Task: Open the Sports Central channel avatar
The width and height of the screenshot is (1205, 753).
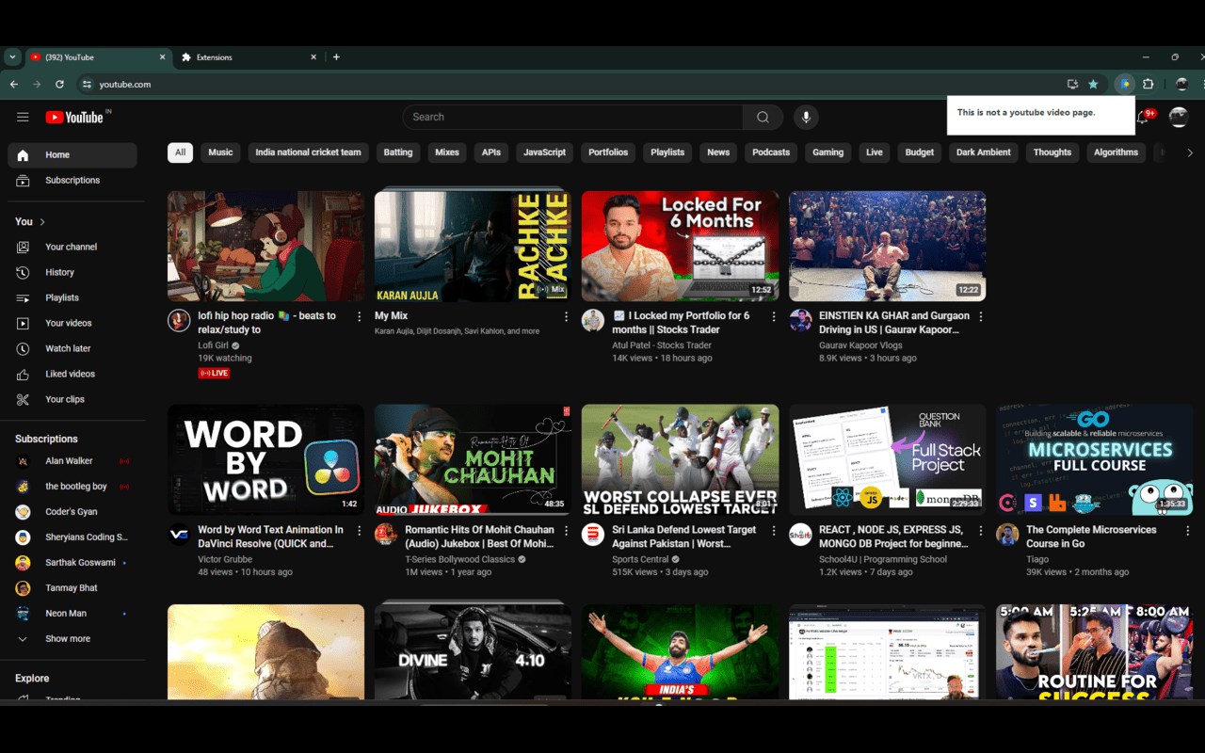Action: click(x=593, y=534)
